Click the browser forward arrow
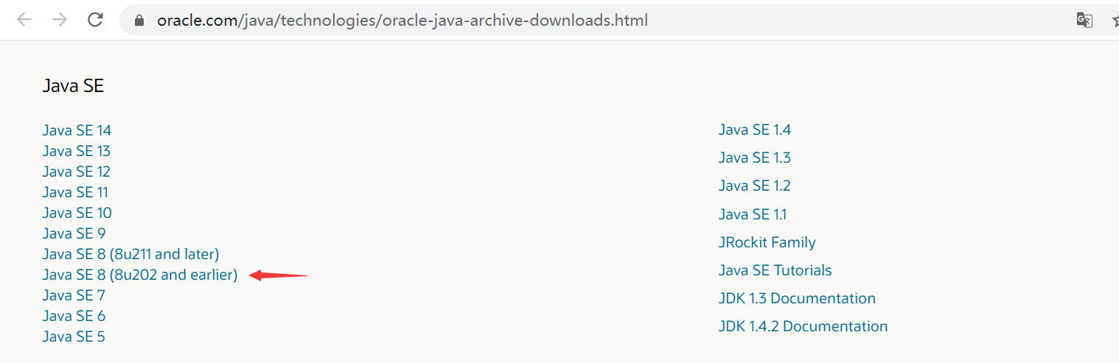1119x363 pixels. [x=60, y=20]
